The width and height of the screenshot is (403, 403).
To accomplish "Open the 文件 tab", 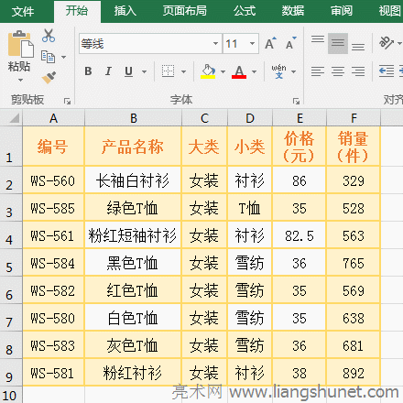I will pos(23,11).
